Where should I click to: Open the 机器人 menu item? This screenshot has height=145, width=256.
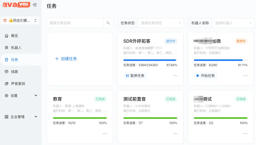(x=16, y=48)
